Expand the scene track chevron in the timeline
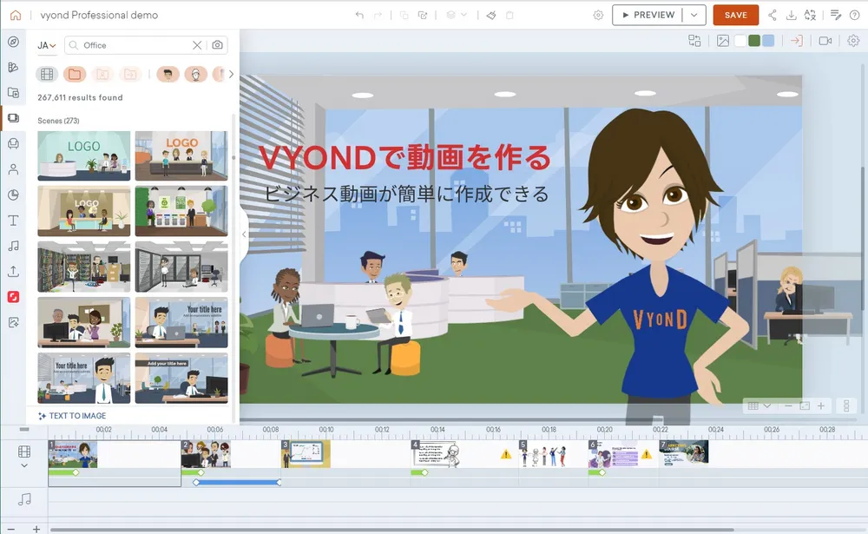This screenshot has width=868, height=534. pyautogui.click(x=24, y=465)
